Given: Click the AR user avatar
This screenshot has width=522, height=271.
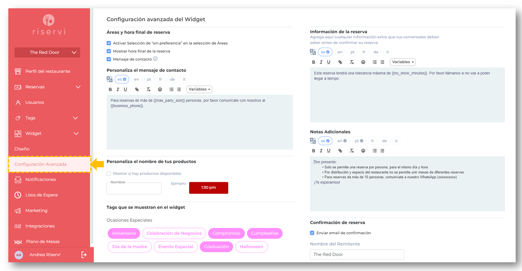Looking at the screenshot, I should [x=19, y=255].
